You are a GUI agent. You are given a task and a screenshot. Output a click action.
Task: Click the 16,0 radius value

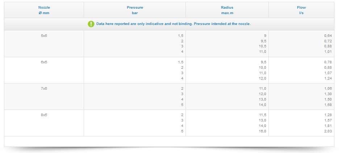coord(263,131)
